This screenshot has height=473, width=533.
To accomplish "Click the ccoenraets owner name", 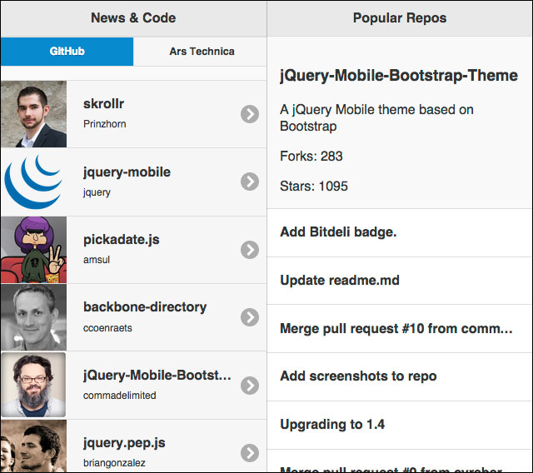I will [x=107, y=328].
